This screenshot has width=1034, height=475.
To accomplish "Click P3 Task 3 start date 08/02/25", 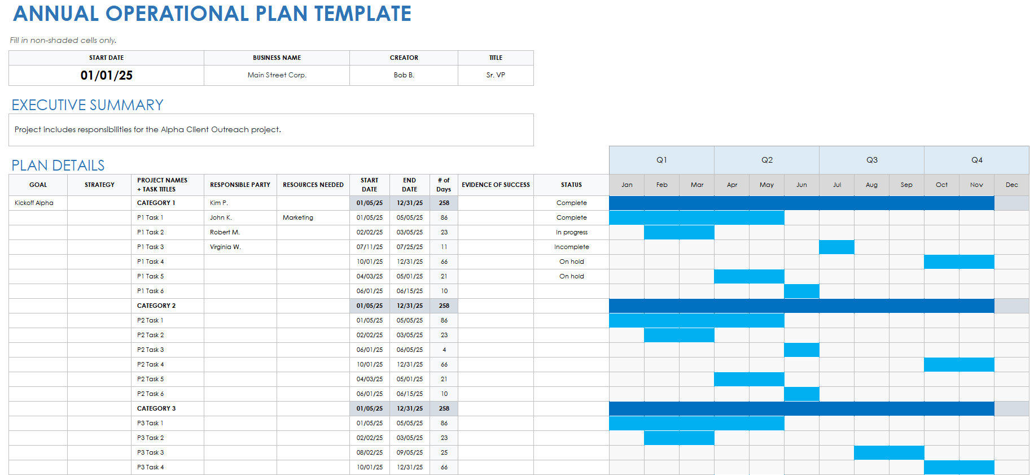I will tap(370, 452).
